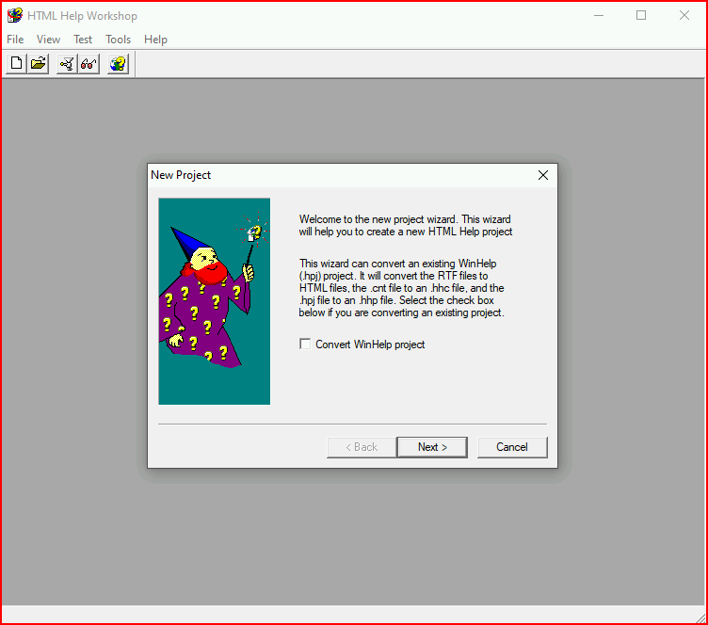Close the New Project dialog
The height and width of the screenshot is (625, 708).
click(543, 175)
